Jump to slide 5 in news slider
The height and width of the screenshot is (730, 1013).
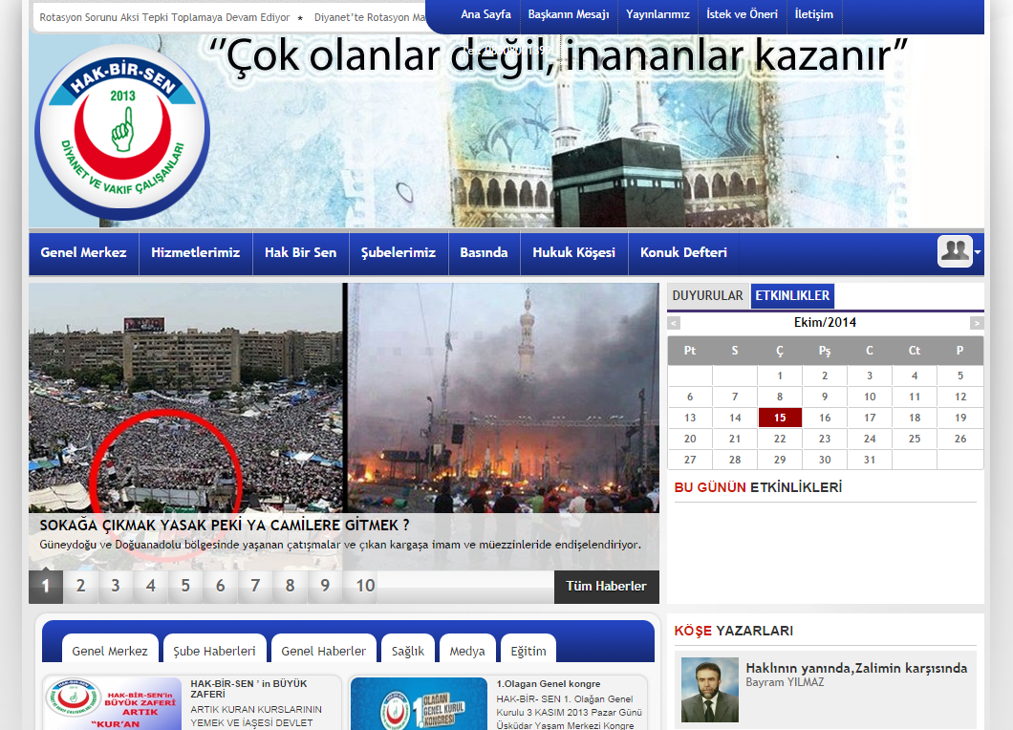coord(185,587)
